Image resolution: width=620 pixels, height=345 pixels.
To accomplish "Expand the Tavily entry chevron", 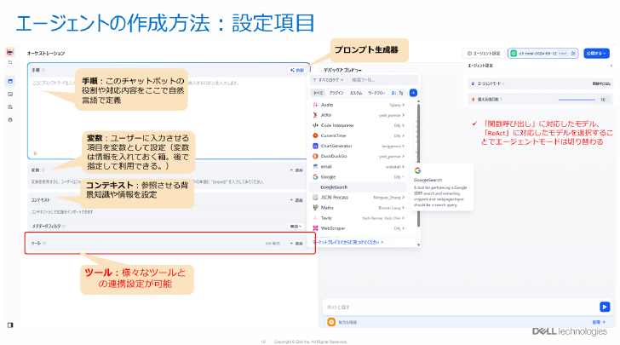I will tap(403, 218).
